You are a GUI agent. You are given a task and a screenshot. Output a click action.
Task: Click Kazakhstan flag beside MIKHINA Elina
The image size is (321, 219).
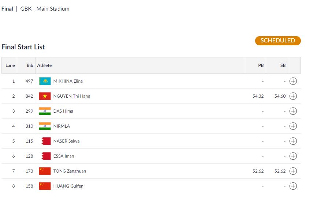[x=45, y=81]
